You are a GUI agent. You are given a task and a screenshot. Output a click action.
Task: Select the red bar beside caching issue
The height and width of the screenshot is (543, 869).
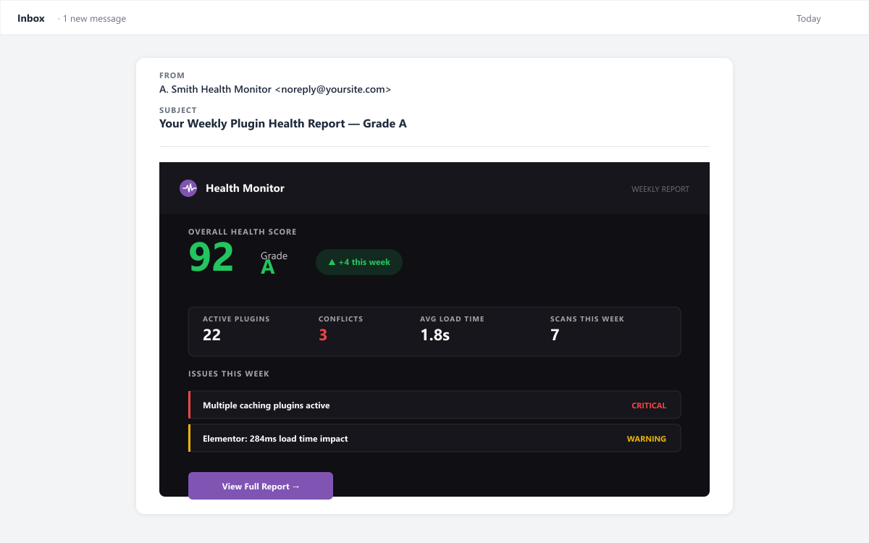[189, 405]
